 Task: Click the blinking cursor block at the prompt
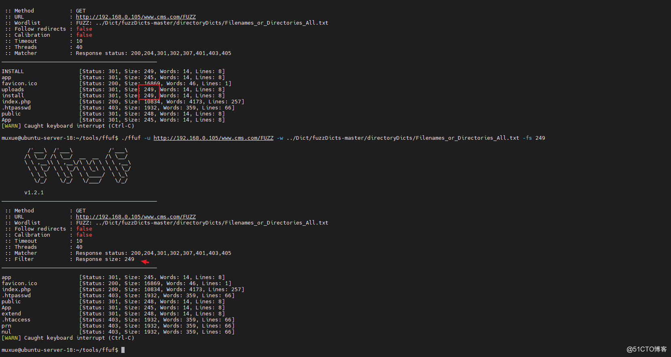click(x=123, y=350)
